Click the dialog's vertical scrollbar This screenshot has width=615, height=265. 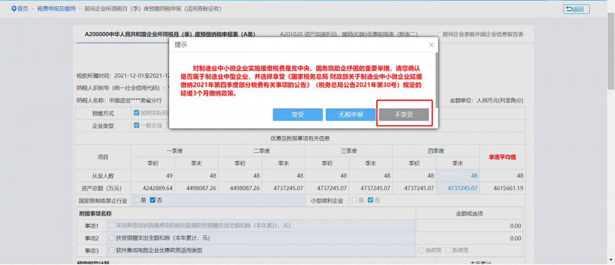[x=436, y=80]
